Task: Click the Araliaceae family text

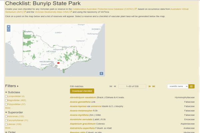Action: pos(189,128)
